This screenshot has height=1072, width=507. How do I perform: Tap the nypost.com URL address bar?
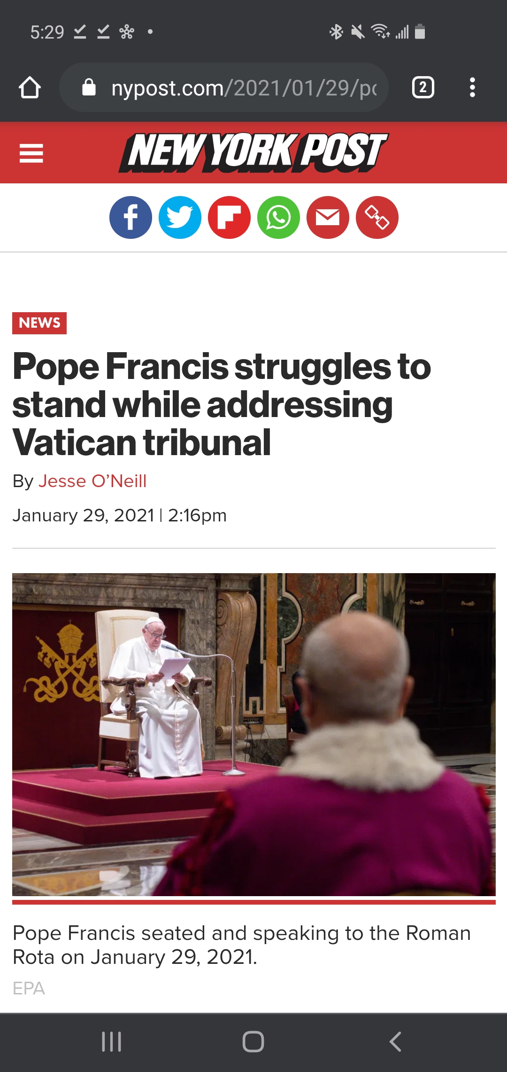(224, 87)
